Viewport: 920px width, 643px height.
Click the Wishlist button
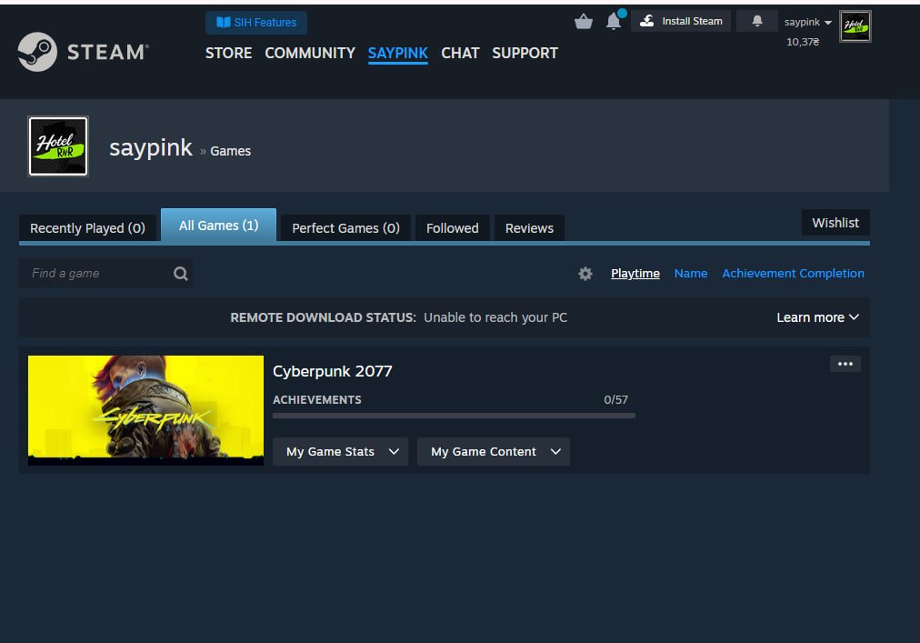pos(835,223)
